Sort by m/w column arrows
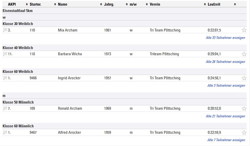The height and width of the screenshot is (146, 250). [x=147, y=4]
